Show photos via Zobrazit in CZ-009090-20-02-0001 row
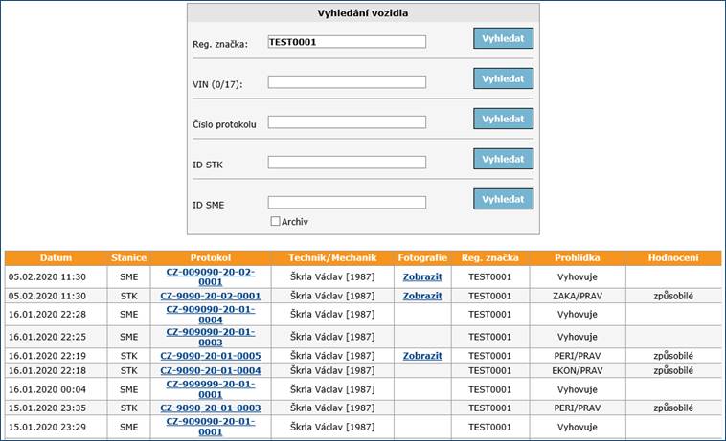 pyautogui.click(x=422, y=276)
